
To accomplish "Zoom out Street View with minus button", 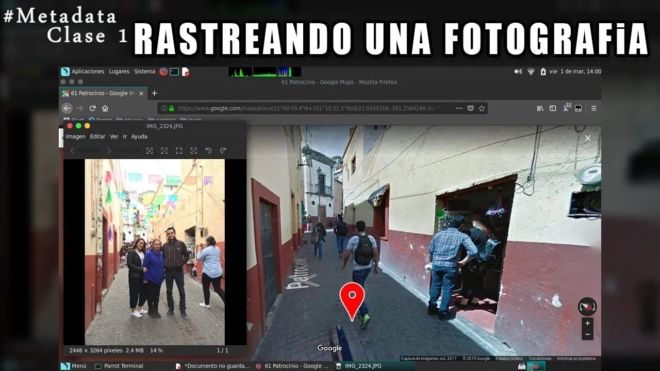I will coord(587,334).
